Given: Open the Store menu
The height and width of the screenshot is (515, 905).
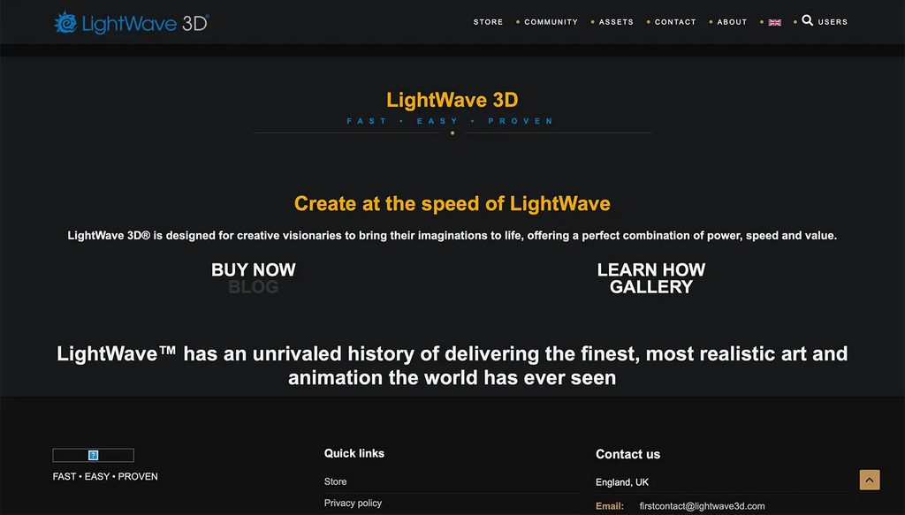Looking at the screenshot, I should pos(488,22).
